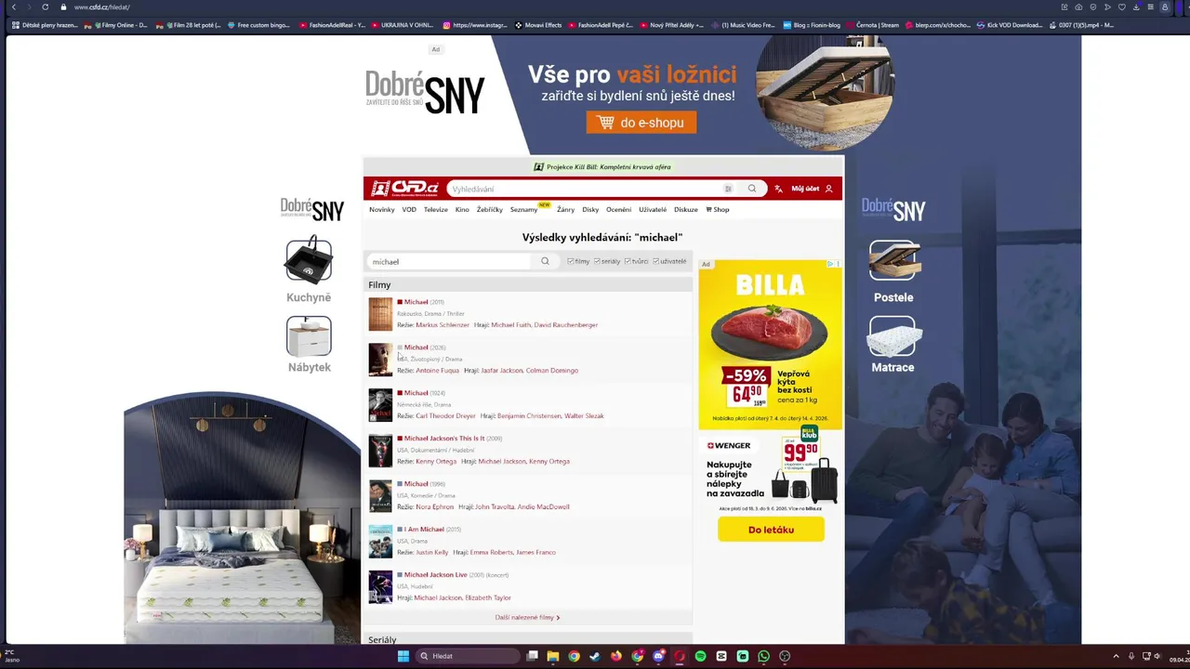
Task: Open the Projekce Kill Bill banner link
Action: tap(602, 167)
